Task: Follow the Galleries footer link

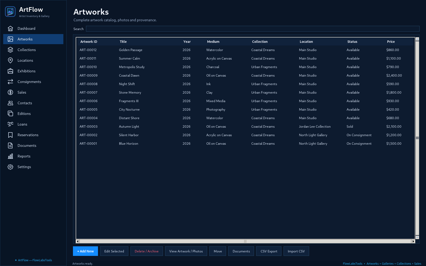Action: [388, 264]
